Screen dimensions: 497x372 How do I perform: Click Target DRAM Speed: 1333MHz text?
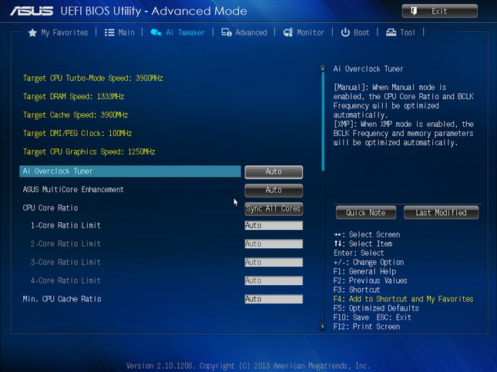(73, 96)
